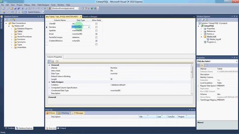This screenshot has width=239, height=134.
Task: Toggle the 0 Messages filter button
Action: coord(78,113)
